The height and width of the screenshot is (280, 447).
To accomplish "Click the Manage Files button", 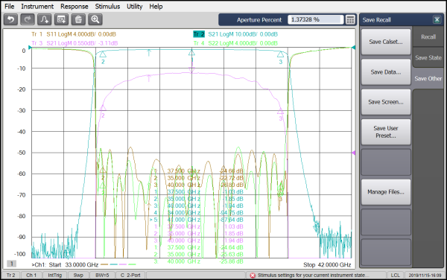I will click(x=386, y=192).
